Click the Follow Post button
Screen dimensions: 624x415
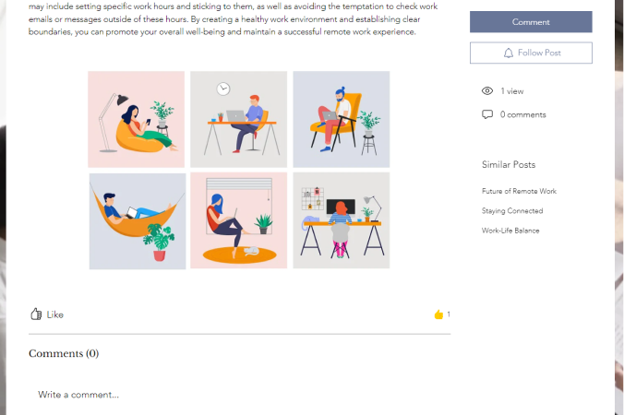[531, 53]
